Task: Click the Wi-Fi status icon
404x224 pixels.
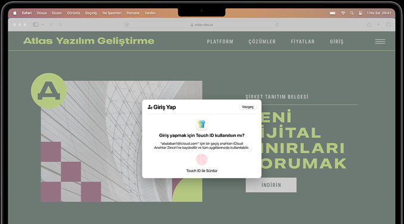Action: point(343,13)
